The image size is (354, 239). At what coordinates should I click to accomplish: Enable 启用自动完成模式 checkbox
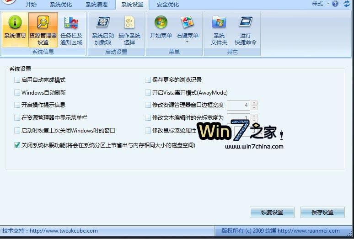(17, 80)
